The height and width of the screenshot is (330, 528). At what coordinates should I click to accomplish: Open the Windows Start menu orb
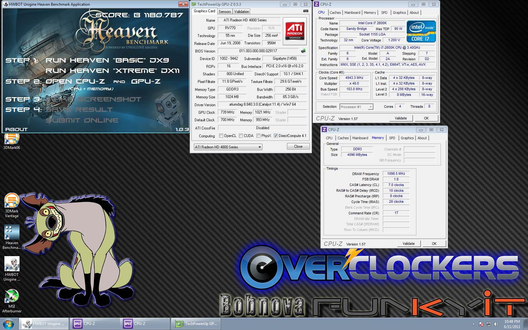point(8,323)
